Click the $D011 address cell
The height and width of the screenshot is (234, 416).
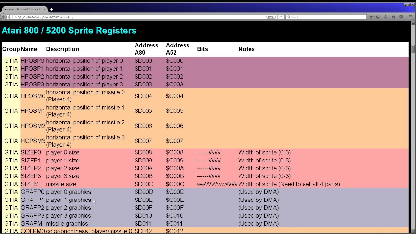pyautogui.click(x=143, y=224)
